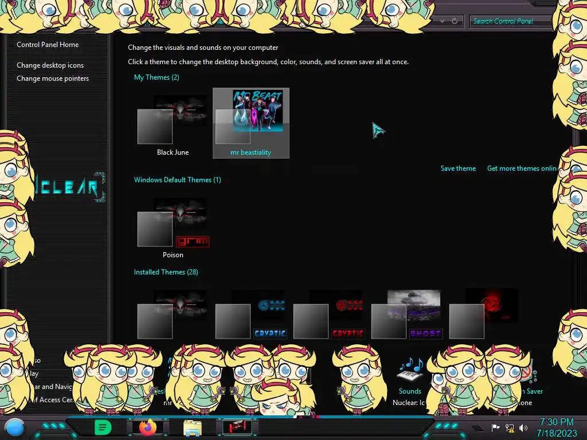Select the red skull installed theme
The width and height of the screenshot is (587, 440).
pos(484,315)
